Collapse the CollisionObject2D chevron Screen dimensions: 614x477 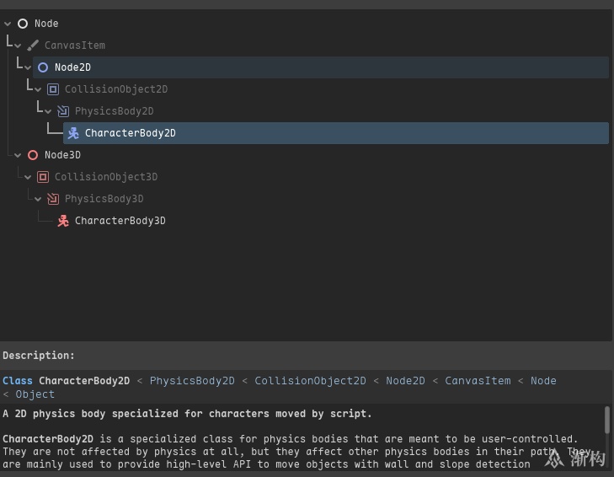pos(38,89)
